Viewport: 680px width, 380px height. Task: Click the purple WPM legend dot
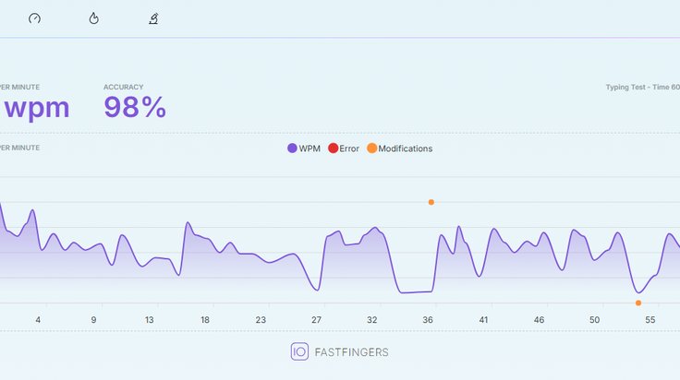pyautogui.click(x=292, y=148)
